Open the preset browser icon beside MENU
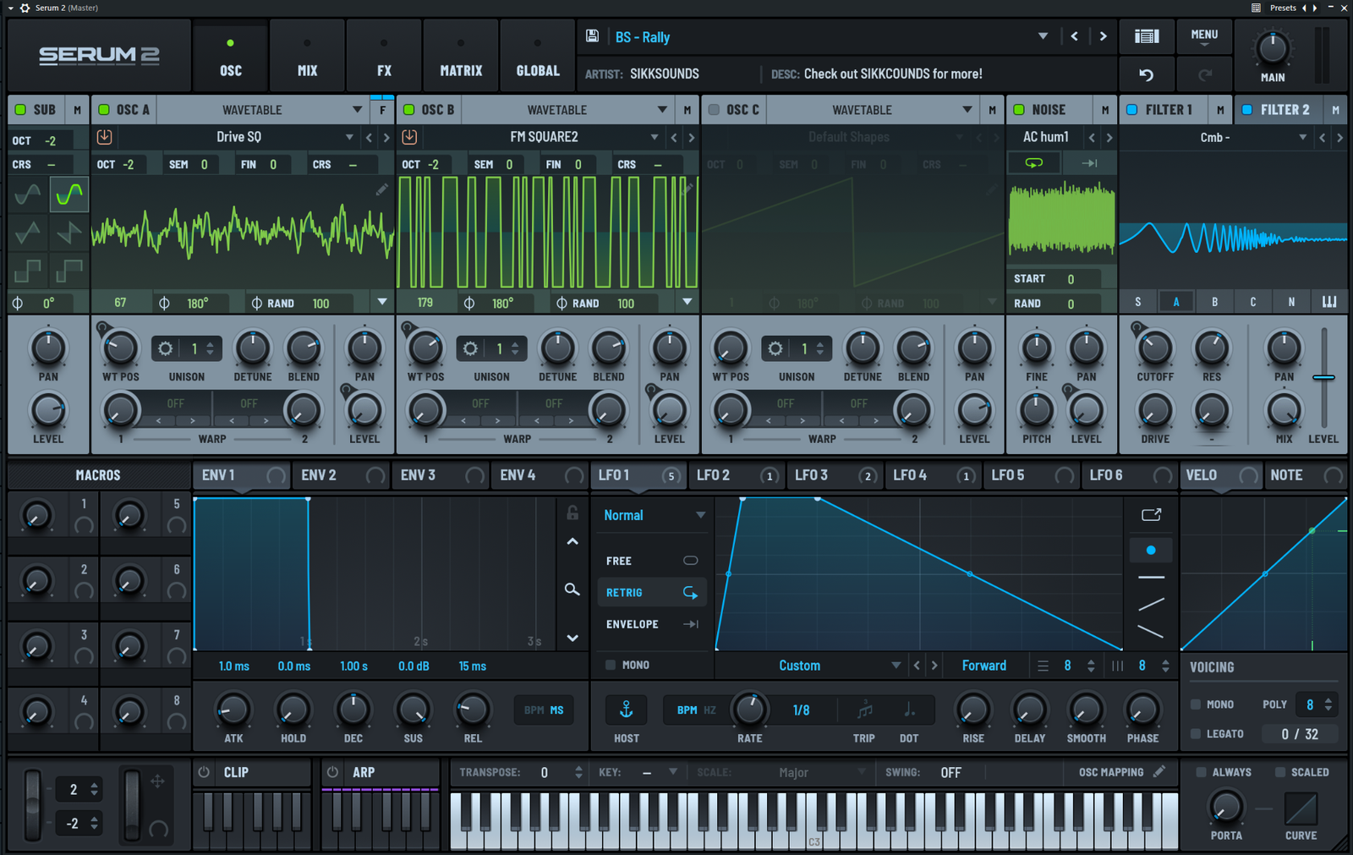The width and height of the screenshot is (1353, 855). coord(1147,36)
